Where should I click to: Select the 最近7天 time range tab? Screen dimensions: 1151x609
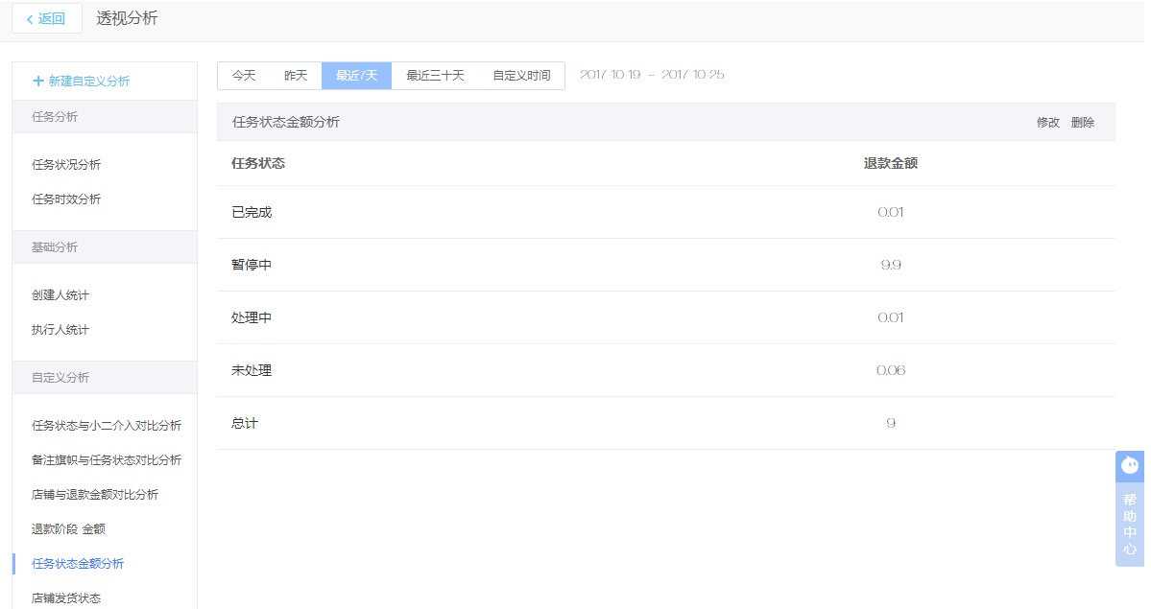click(356, 76)
